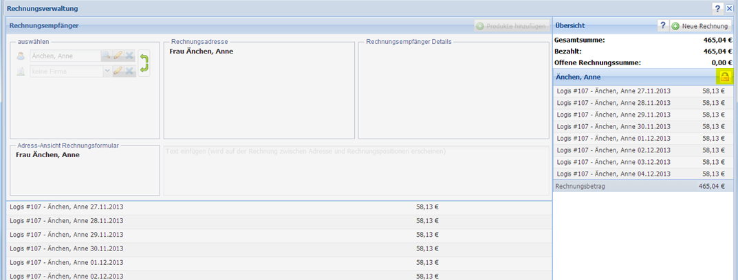Click the search icon next to guest name
This screenshot has width=738, height=280.
click(107, 56)
